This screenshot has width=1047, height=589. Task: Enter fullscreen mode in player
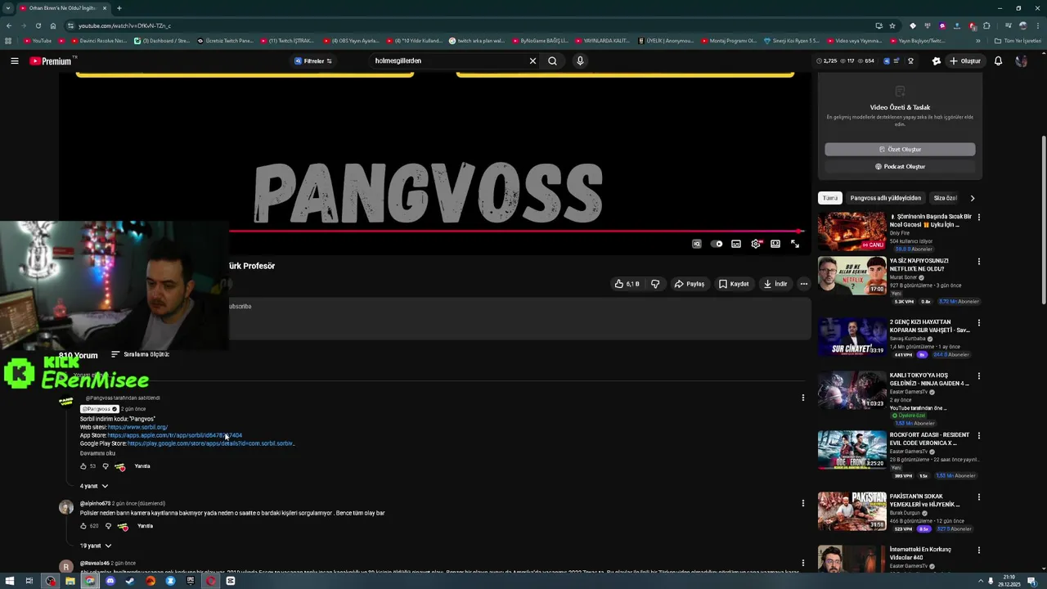tap(795, 244)
